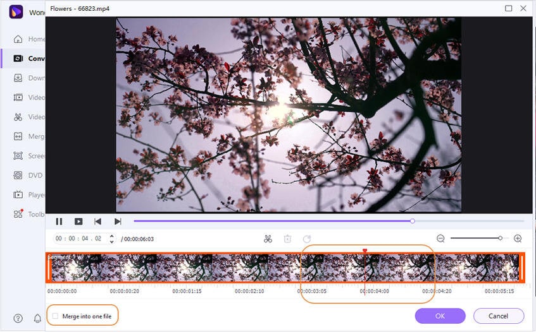Open the Merger sidebar icon
Image resolution: width=536 pixels, height=332 pixels.
[x=18, y=136]
